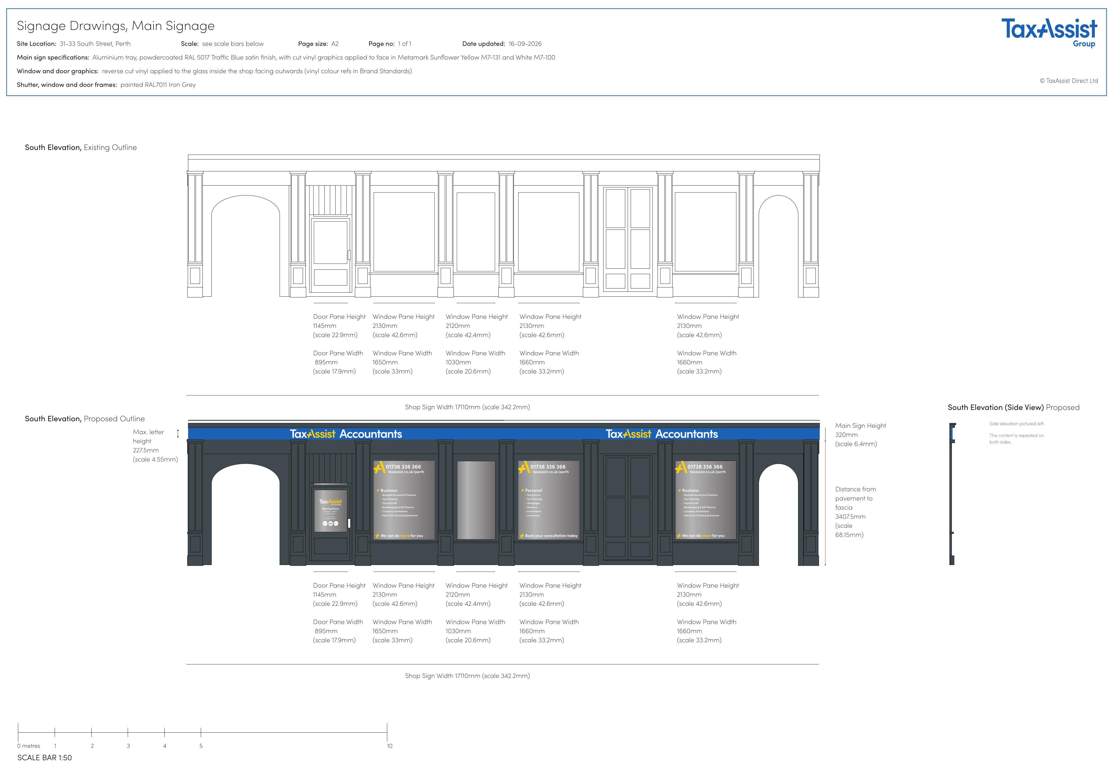Screen dimensions: 1113x775
Task: Click the TaxAssist logo on the proposed door pane
Action: tap(330, 502)
